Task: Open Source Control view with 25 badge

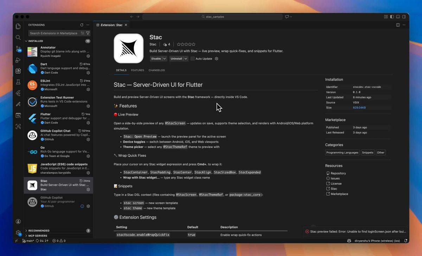Action: coord(18,49)
